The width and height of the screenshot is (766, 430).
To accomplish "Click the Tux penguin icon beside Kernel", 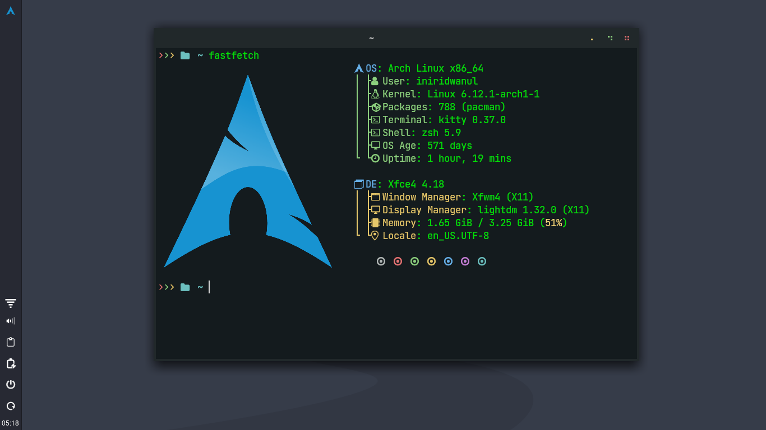I will [375, 94].
